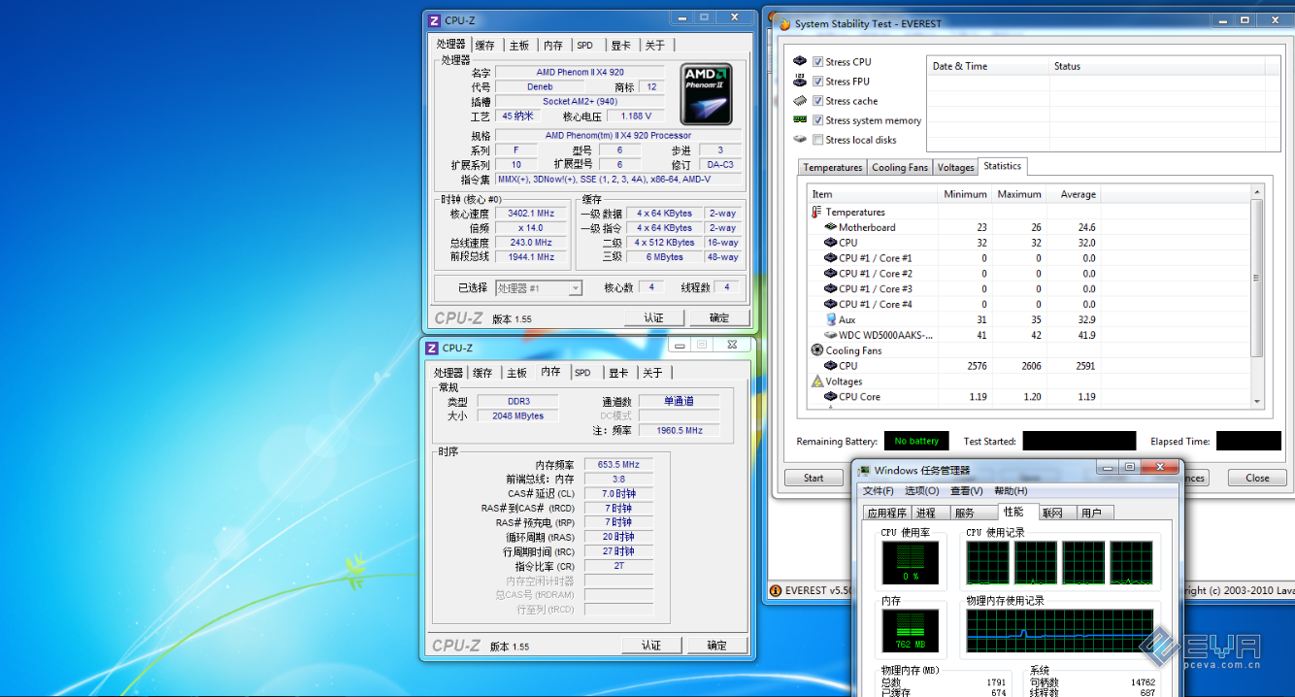Uncheck the Stress CPU checkbox

(818, 62)
